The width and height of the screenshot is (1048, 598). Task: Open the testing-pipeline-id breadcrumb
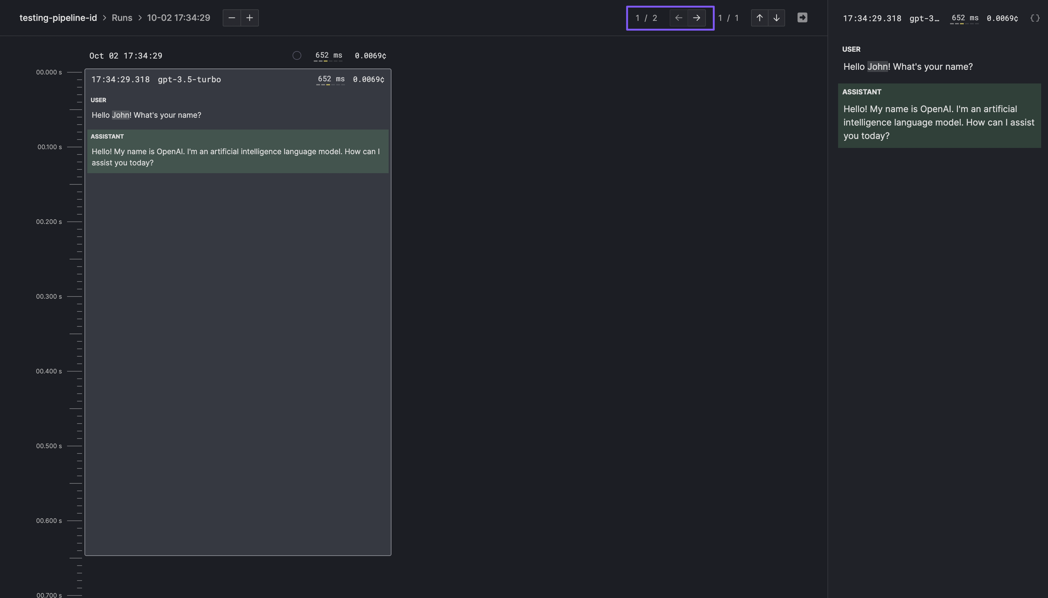tap(58, 18)
